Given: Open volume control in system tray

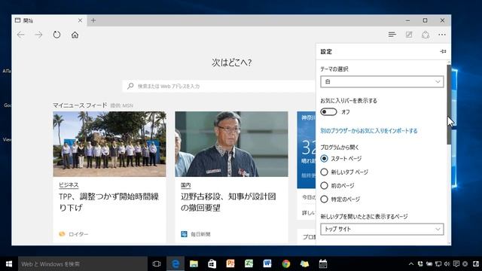Looking at the screenshot, I should click(x=447, y=264).
